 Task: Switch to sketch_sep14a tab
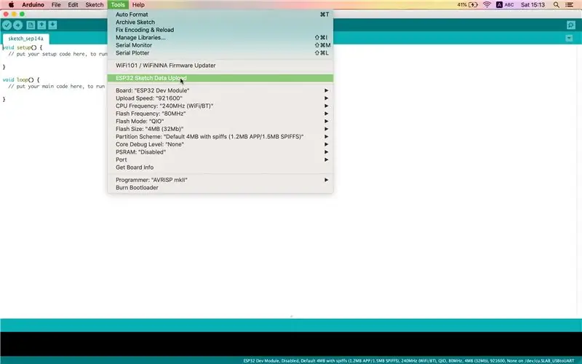point(25,39)
